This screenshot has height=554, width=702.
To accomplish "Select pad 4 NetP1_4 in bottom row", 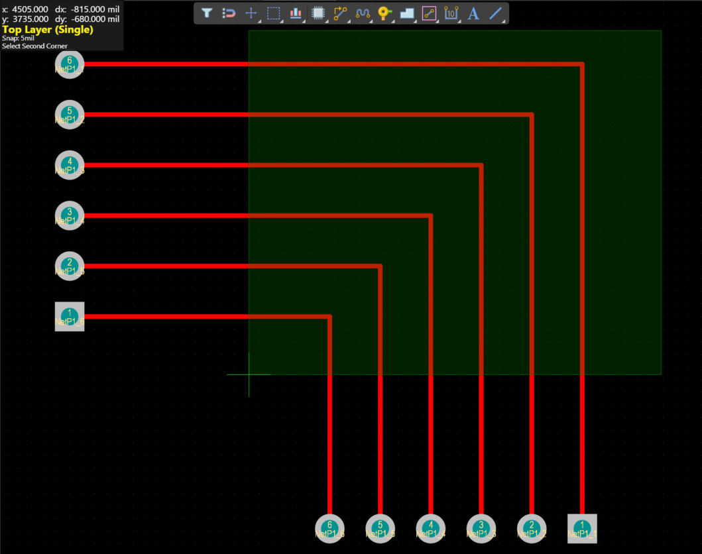I will coord(430,528).
